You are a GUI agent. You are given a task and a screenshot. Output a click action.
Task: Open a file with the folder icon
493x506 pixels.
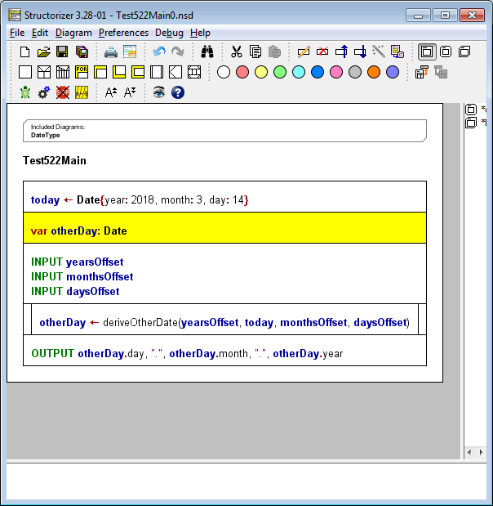click(x=44, y=52)
